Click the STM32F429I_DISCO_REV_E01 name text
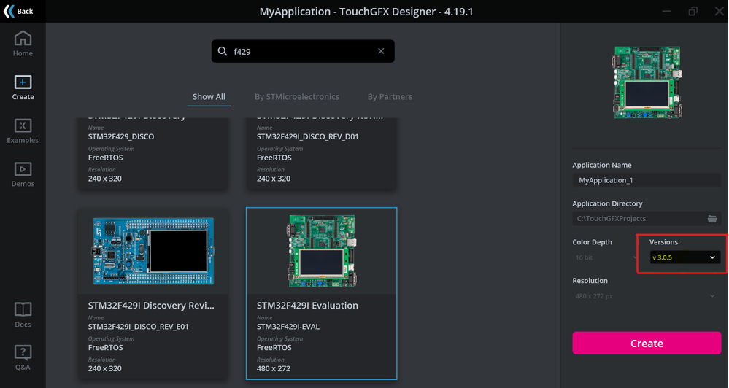This screenshot has height=388, width=729. (138, 327)
